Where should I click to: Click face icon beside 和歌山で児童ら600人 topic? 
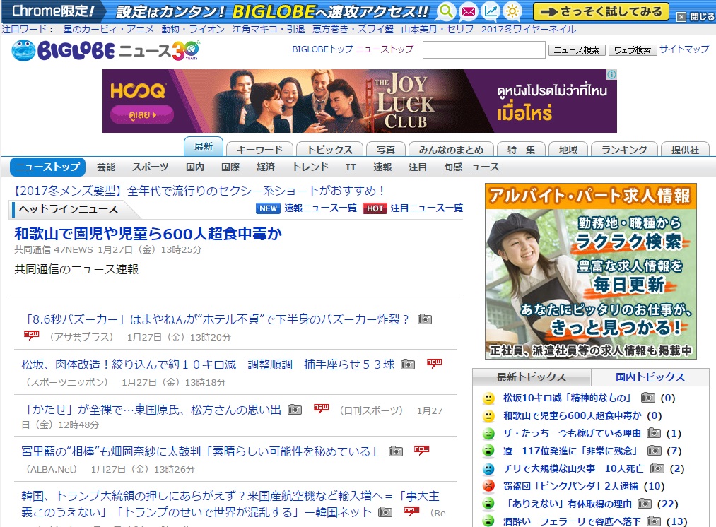(x=488, y=415)
